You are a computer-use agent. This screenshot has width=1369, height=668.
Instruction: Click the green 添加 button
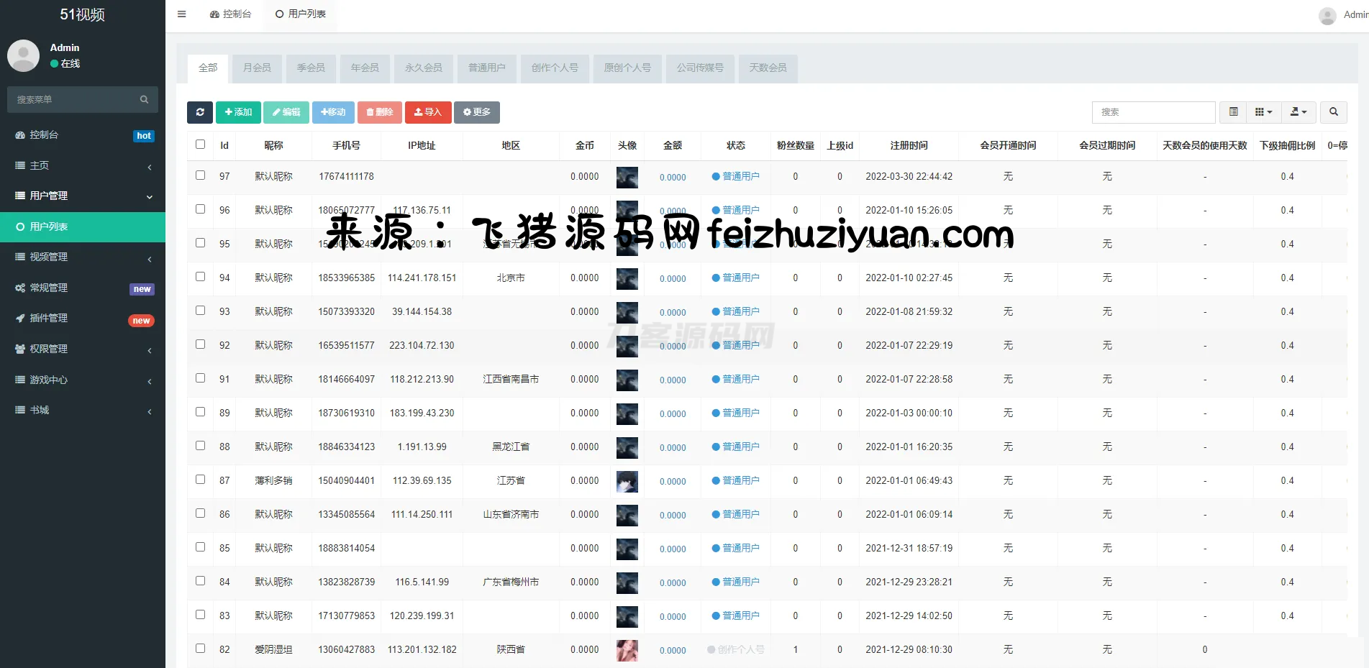238,112
